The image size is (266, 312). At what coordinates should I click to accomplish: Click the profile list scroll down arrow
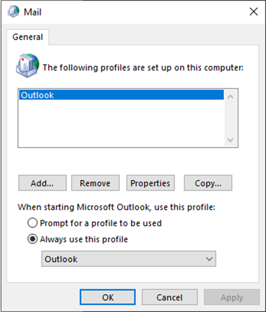231,140
